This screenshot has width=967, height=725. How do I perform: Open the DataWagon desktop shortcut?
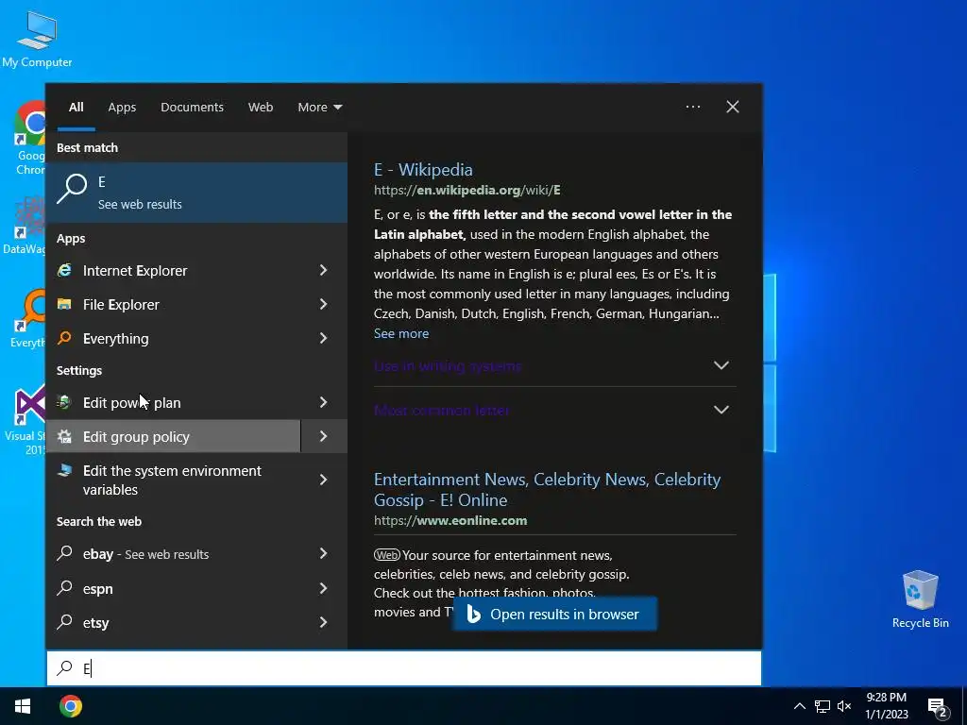(25, 225)
